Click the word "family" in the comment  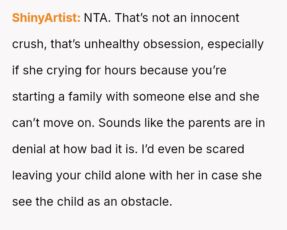point(86,97)
